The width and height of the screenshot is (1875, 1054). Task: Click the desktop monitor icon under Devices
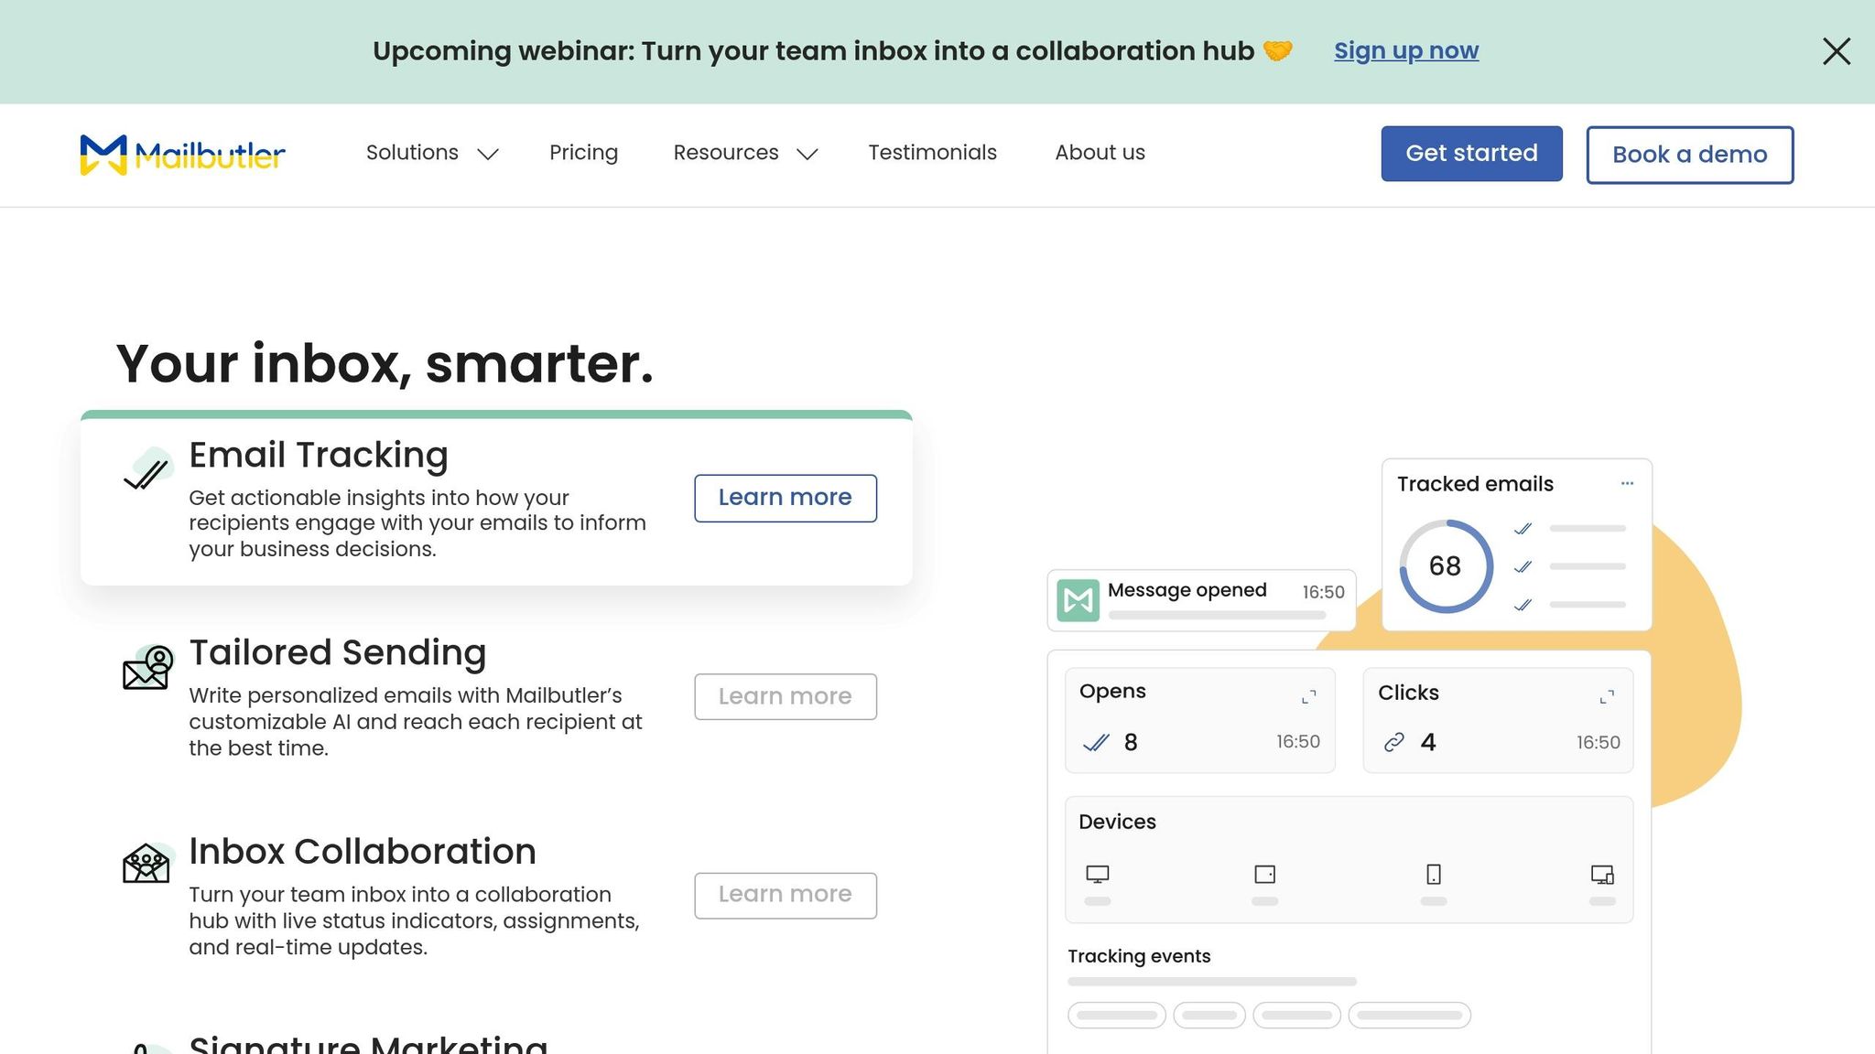1097,875
